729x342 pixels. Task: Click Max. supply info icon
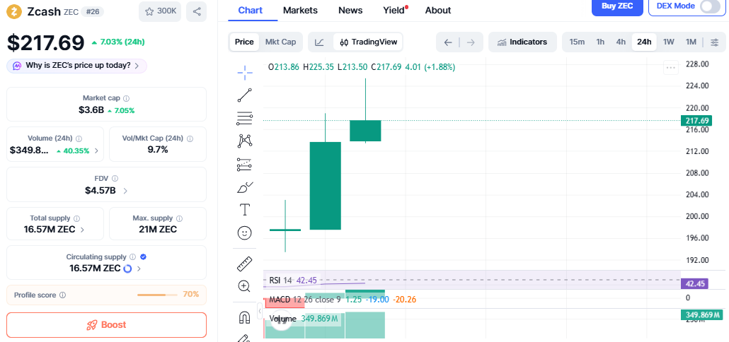tap(180, 218)
